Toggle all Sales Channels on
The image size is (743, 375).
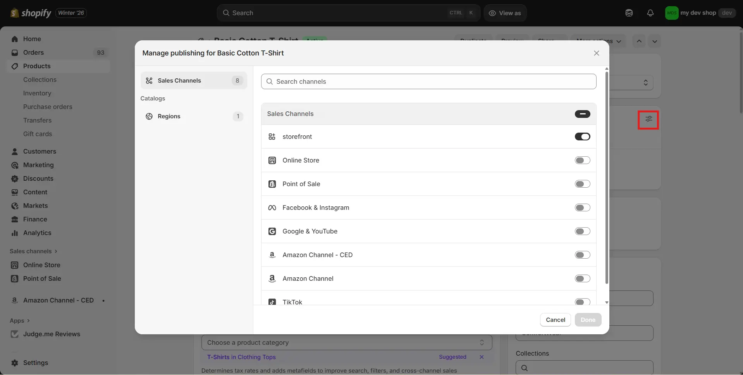582,114
